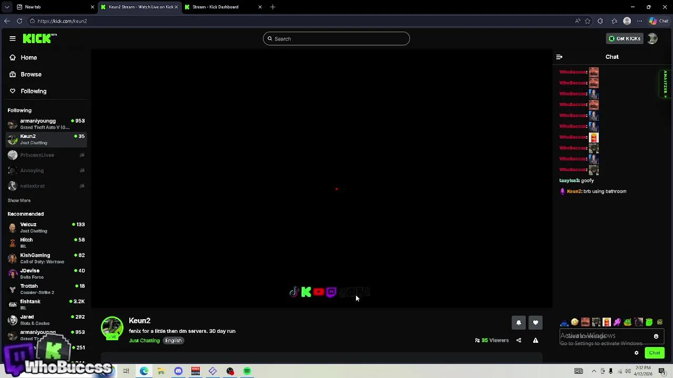The image size is (673, 378).
Task: Switch to Stream - Kick Dashboard tab
Action: (222, 7)
